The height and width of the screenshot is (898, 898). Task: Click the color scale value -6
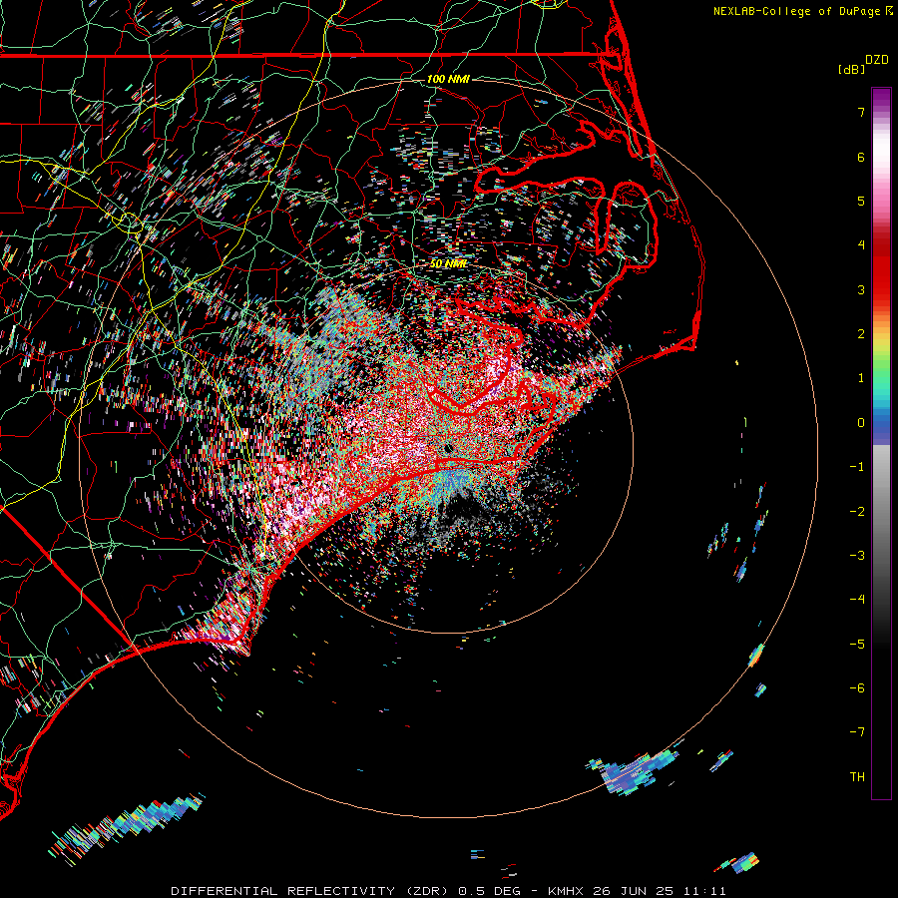coord(857,688)
